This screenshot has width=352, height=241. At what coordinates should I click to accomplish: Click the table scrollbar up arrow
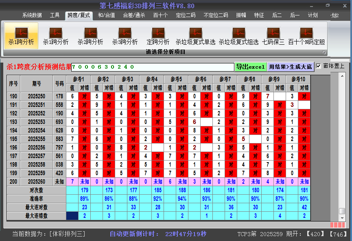(342, 76)
